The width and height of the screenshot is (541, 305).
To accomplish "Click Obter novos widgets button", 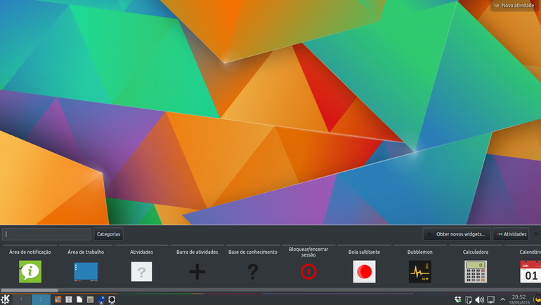I will tap(457, 234).
